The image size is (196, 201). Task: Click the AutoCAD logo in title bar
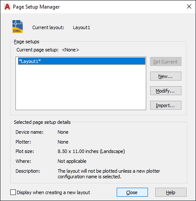point(7,7)
